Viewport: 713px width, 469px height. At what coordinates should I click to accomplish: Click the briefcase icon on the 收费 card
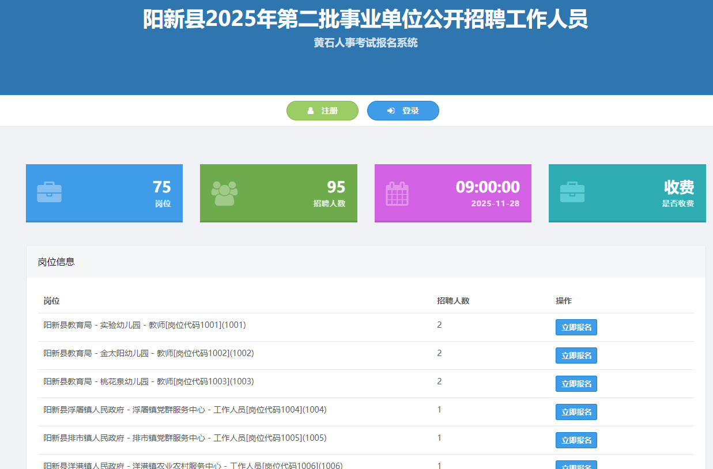(x=572, y=192)
